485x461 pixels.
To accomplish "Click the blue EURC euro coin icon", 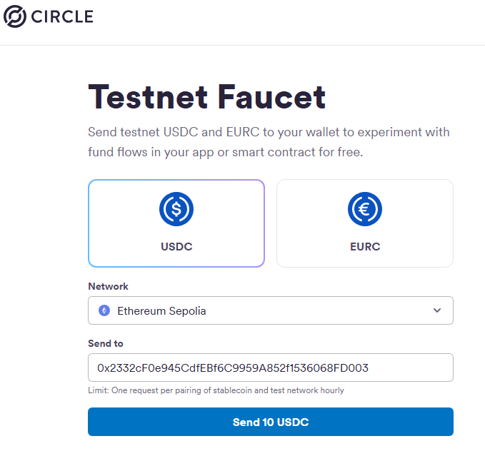I will tap(365, 209).
